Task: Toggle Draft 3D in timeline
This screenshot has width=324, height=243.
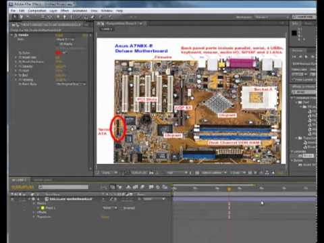Action: (119, 187)
